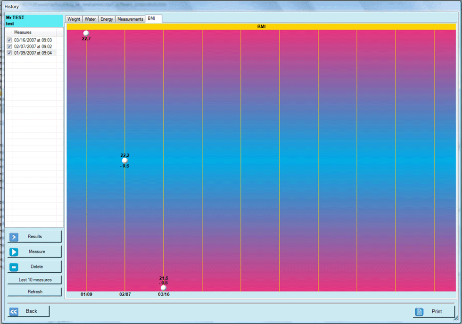Viewport: 462px width, 324px height.
Task: Click the yellow BMI chart title bar
Action: coord(261,26)
